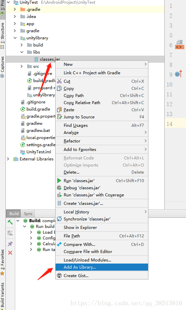Expand the app module
The height and width of the screenshot is (310, 186).
(x=15, y=23)
